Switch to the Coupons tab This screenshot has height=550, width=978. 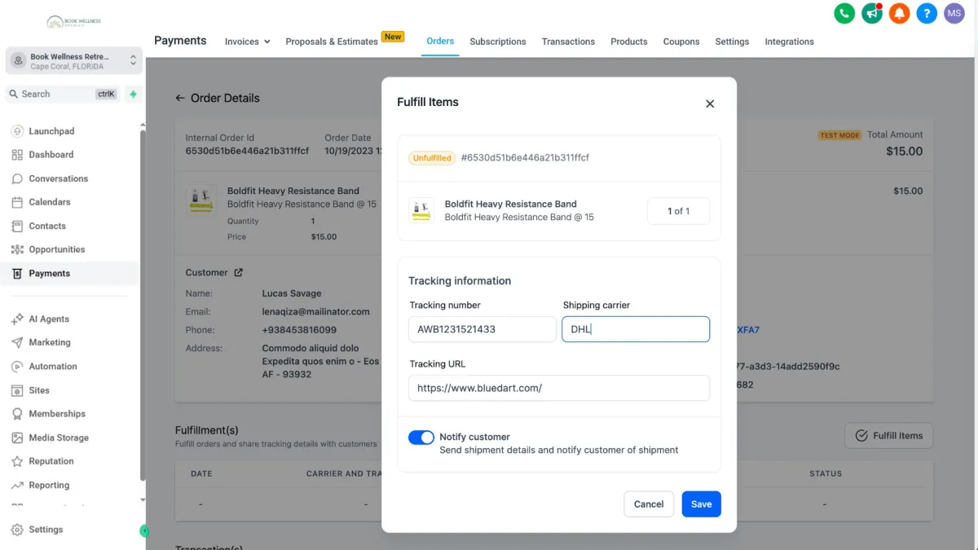(681, 42)
